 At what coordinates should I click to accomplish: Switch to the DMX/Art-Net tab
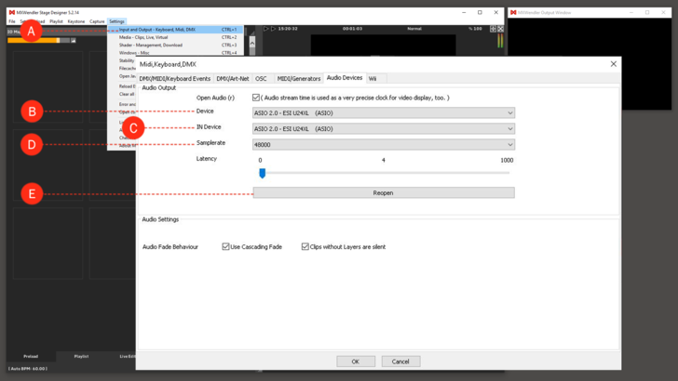coord(233,79)
